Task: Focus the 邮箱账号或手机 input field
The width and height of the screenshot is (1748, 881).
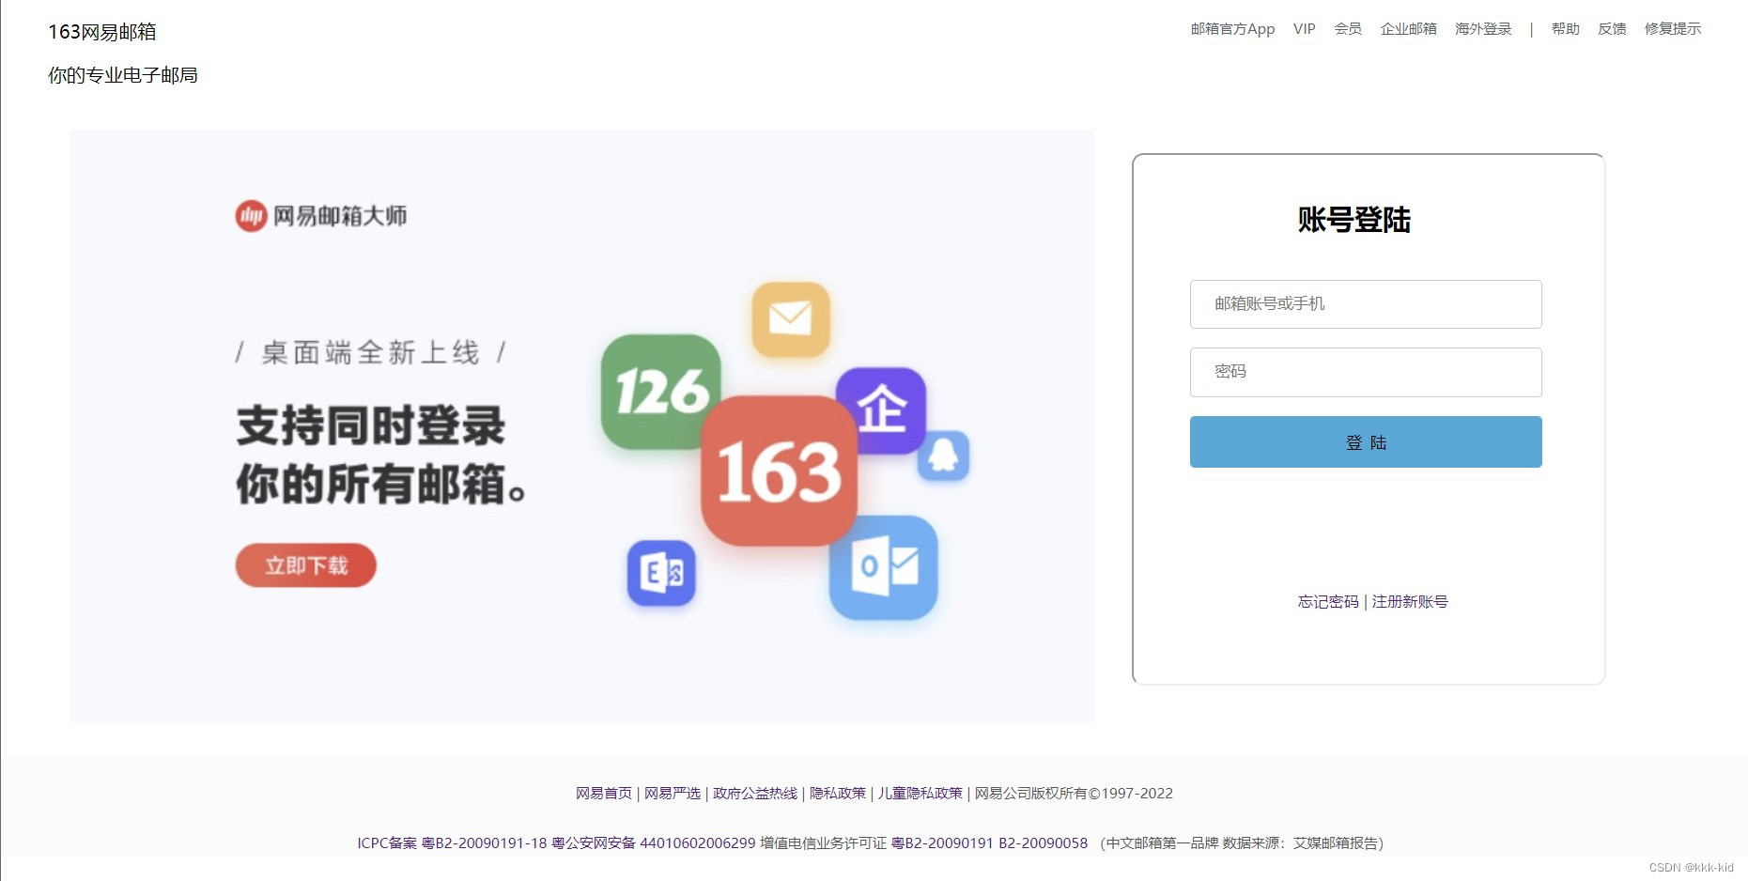Action: click(x=1366, y=304)
